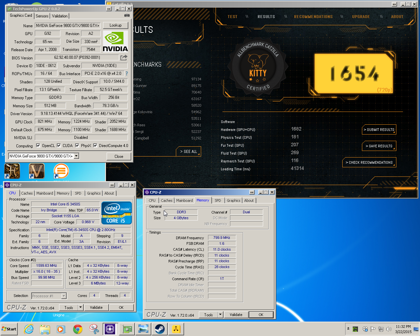Screen dimensions: 420x336
Task: Toggle the DirectCompute 4.0 checkbox
Action: click(x=95, y=146)
